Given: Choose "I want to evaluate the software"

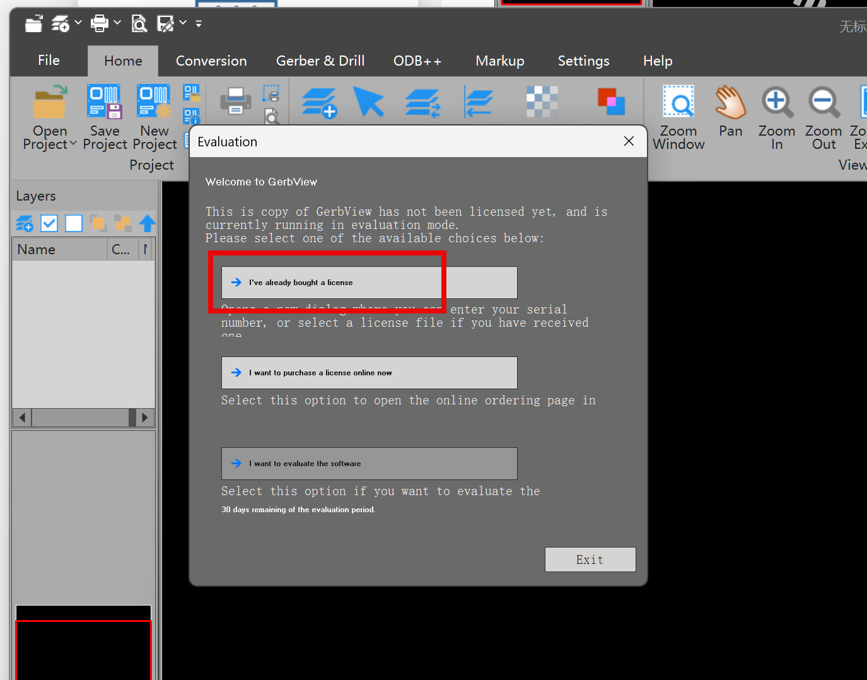Looking at the screenshot, I should [x=369, y=464].
